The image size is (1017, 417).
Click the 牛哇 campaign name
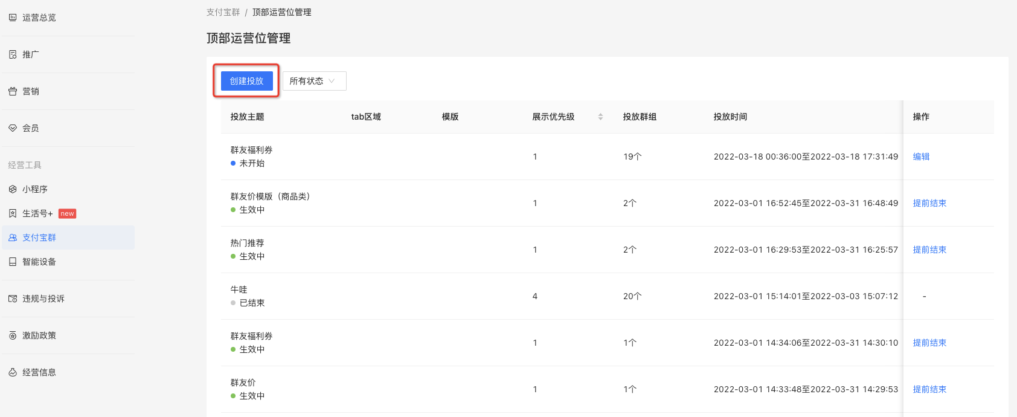click(239, 289)
